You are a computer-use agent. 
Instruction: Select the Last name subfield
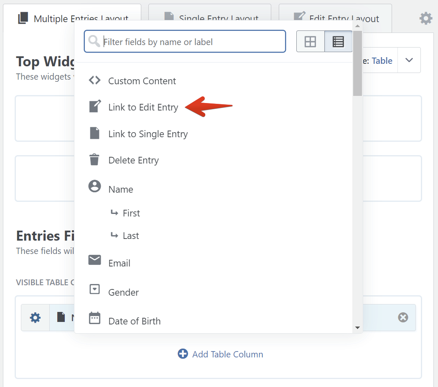pos(131,236)
